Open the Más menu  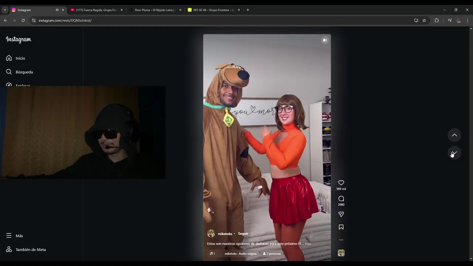tap(14, 236)
